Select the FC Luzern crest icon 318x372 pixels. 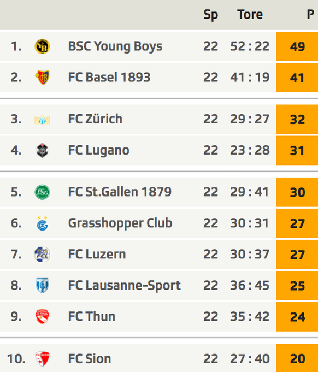(42, 255)
